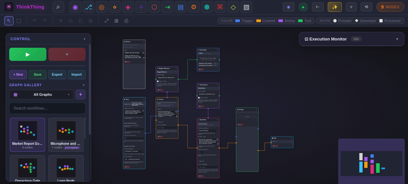Toggle the Trigger color legend

click(x=244, y=21)
